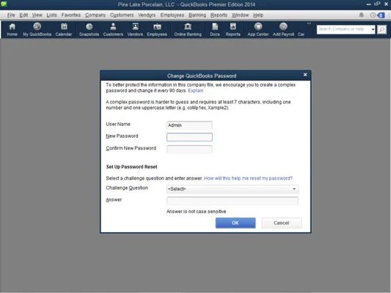Image resolution: width=391 pixels, height=293 pixels.
Task: Click the search magnifier button
Action: pyautogui.click(x=381, y=29)
